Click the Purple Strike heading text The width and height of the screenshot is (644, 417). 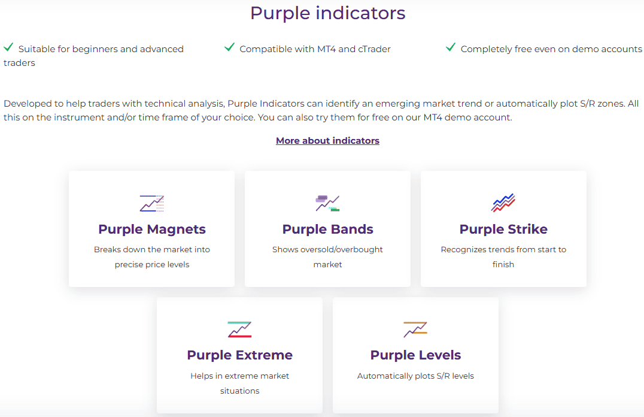click(503, 229)
